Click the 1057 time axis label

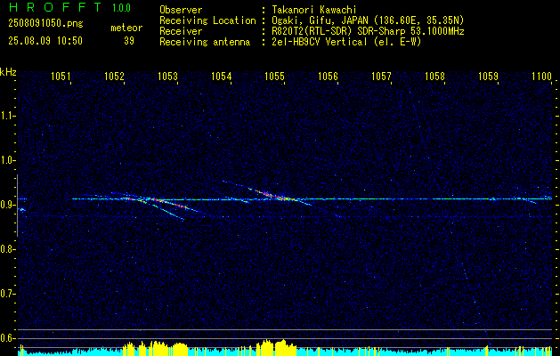(x=381, y=76)
